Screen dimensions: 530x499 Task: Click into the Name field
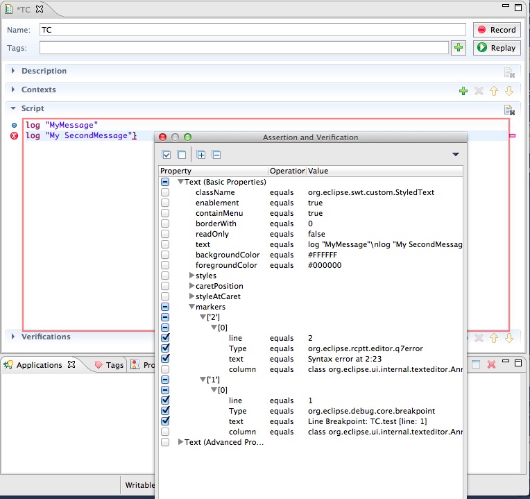tap(253, 30)
